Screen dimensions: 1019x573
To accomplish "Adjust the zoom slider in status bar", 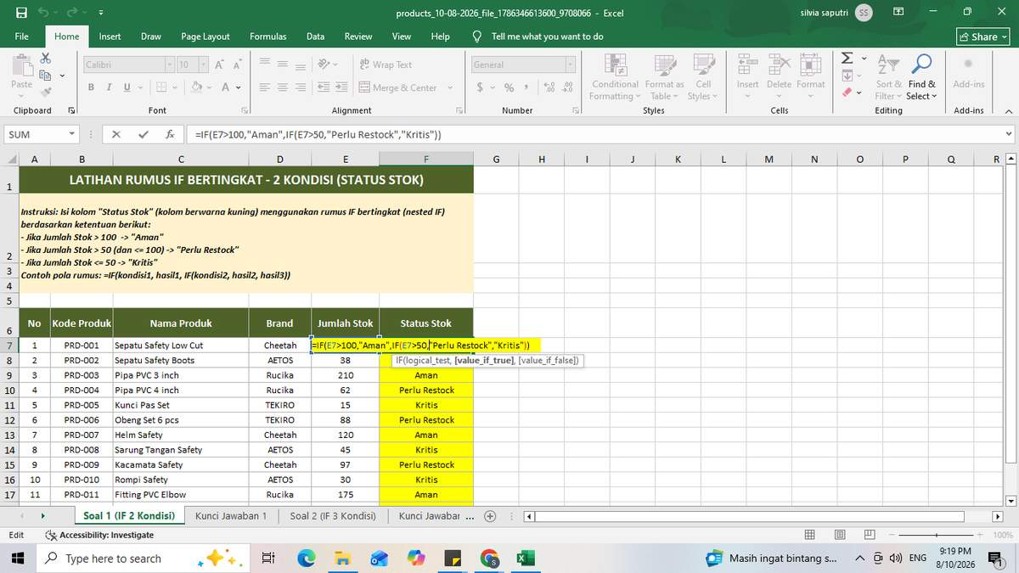I will point(935,535).
